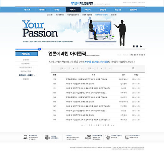Open 생생한 수업현장 in the left sidebar
This screenshot has width=164, height=154.
coord(26,71)
